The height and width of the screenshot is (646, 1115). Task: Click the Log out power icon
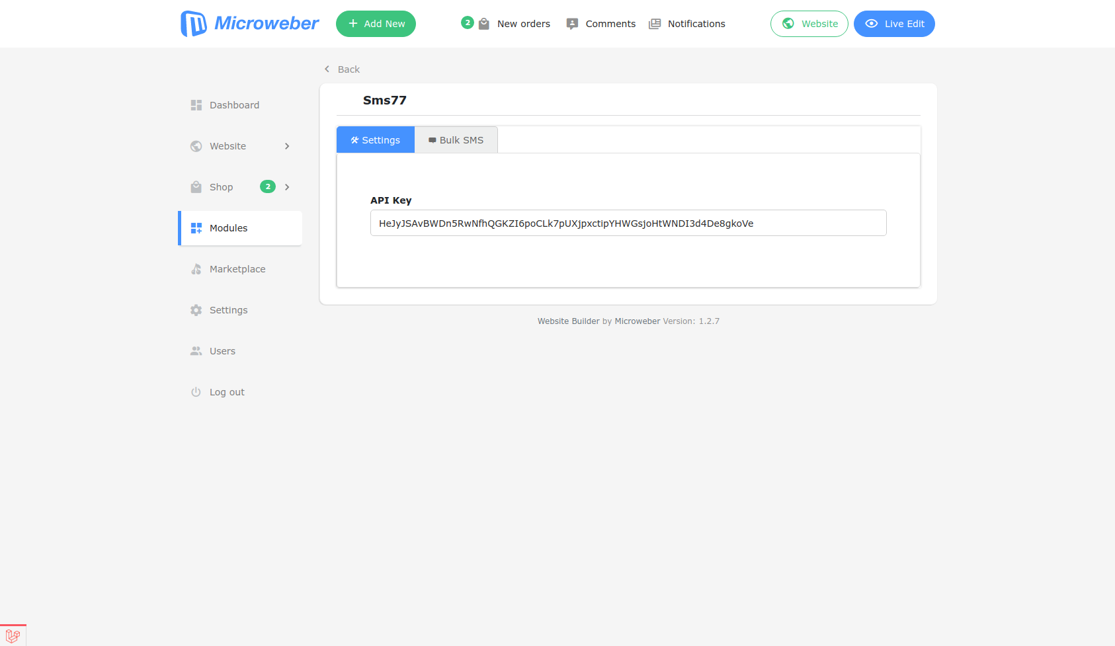point(196,392)
